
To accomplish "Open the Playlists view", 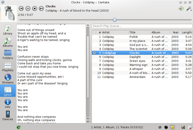I will pos(8,67).
